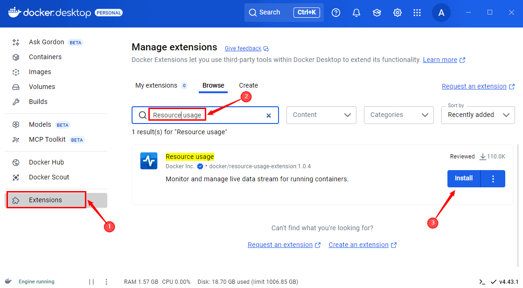Open the Learning center graduation cap icon
This screenshot has width=523, height=288.
coord(377,13)
